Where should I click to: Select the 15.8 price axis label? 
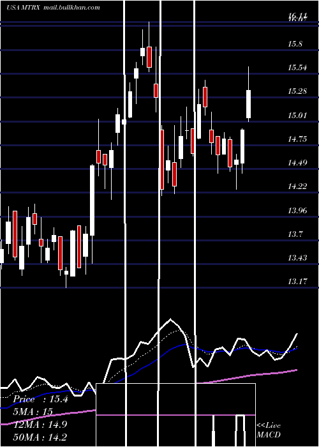[x=295, y=44]
